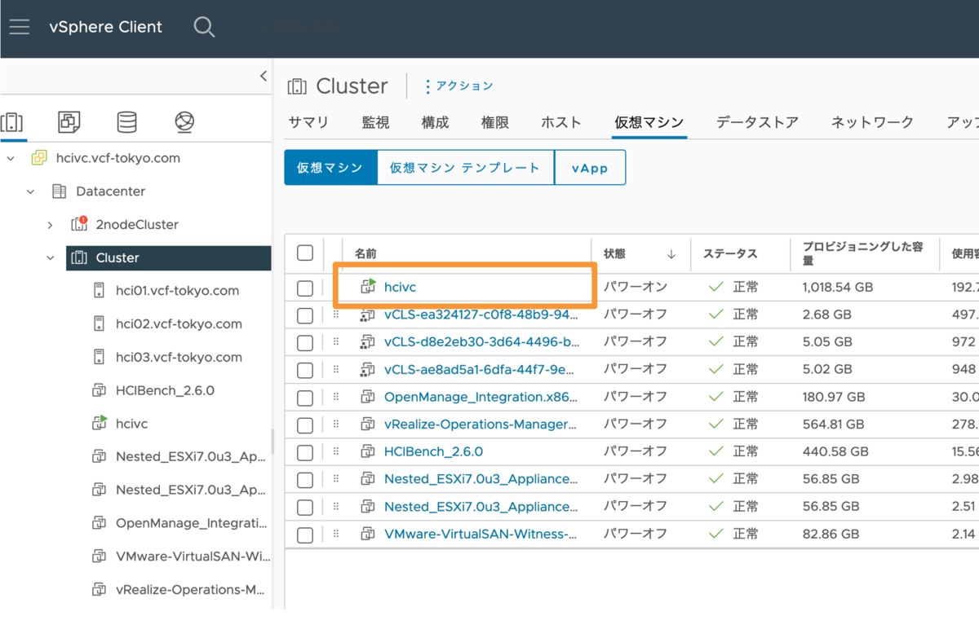Screen dimensions: 979x629
Task: Switch to VMs and Templates inventory view
Action: coord(69,122)
